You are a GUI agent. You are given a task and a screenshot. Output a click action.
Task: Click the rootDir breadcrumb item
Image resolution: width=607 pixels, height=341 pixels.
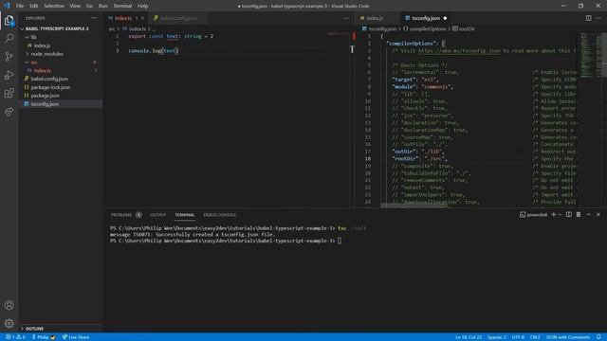467,28
